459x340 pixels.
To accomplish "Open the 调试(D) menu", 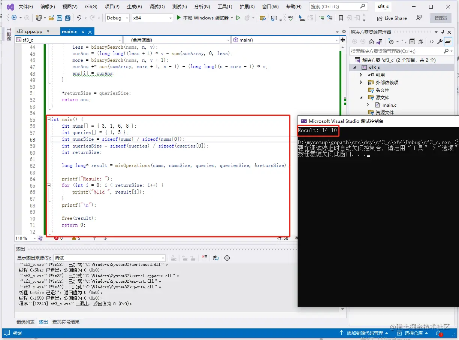I will (157, 7).
